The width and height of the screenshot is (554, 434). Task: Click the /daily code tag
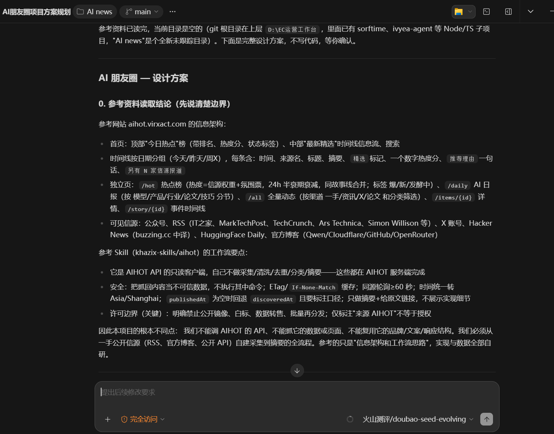(x=457, y=186)
